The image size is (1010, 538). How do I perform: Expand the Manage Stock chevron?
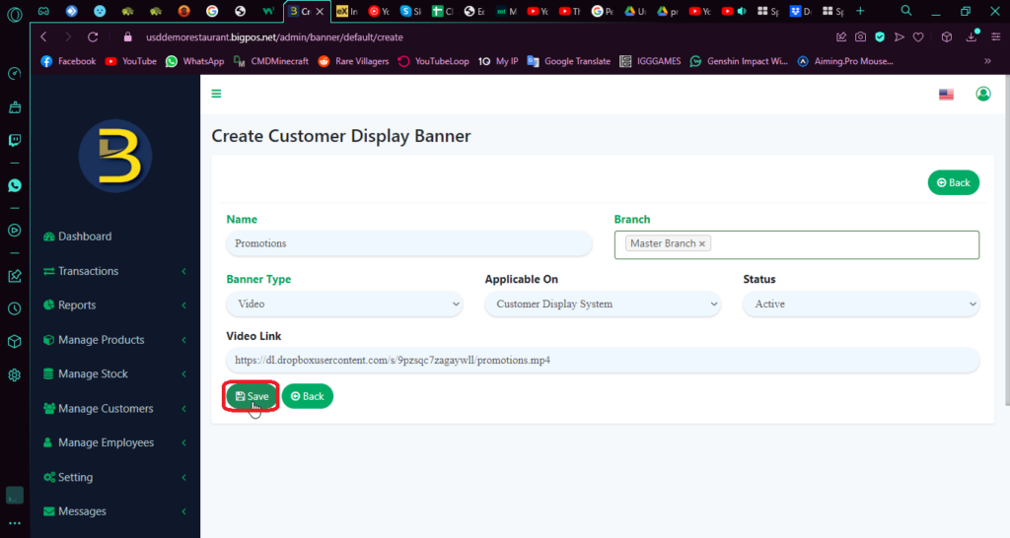[183, 373]
